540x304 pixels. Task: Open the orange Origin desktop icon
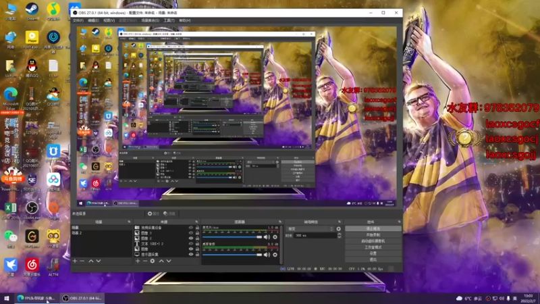pos(53,208)
